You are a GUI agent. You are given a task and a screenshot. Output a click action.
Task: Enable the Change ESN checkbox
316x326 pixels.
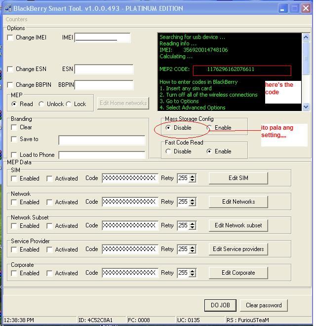pyautogui.click(x=10, y=69)
